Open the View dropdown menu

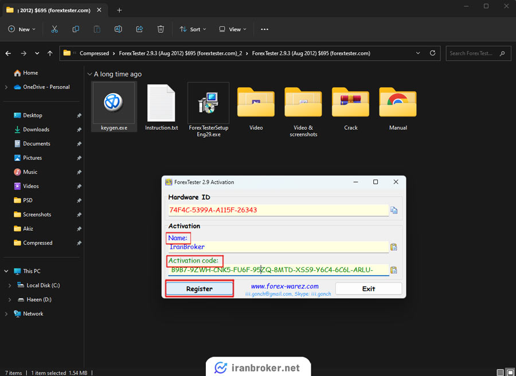coord(233,29)
